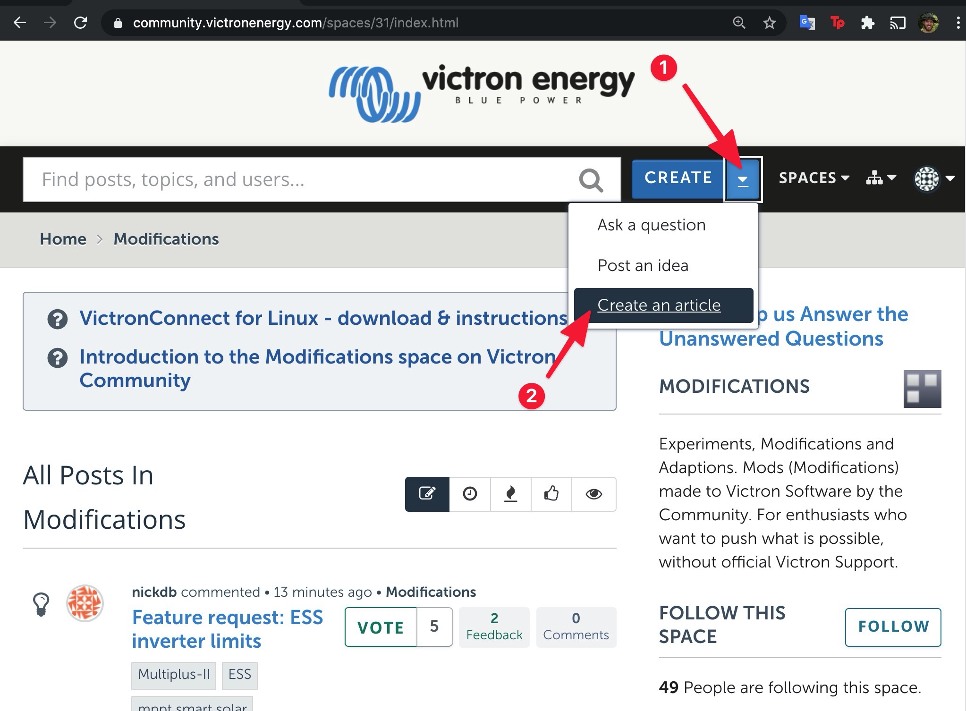Click the question mark icon next to Introduction to Modifications
Viewport: 966px width, 711px height.
[x=58, y=358]
